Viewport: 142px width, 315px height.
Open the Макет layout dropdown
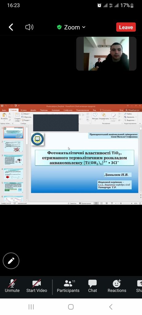click(26, 114)
